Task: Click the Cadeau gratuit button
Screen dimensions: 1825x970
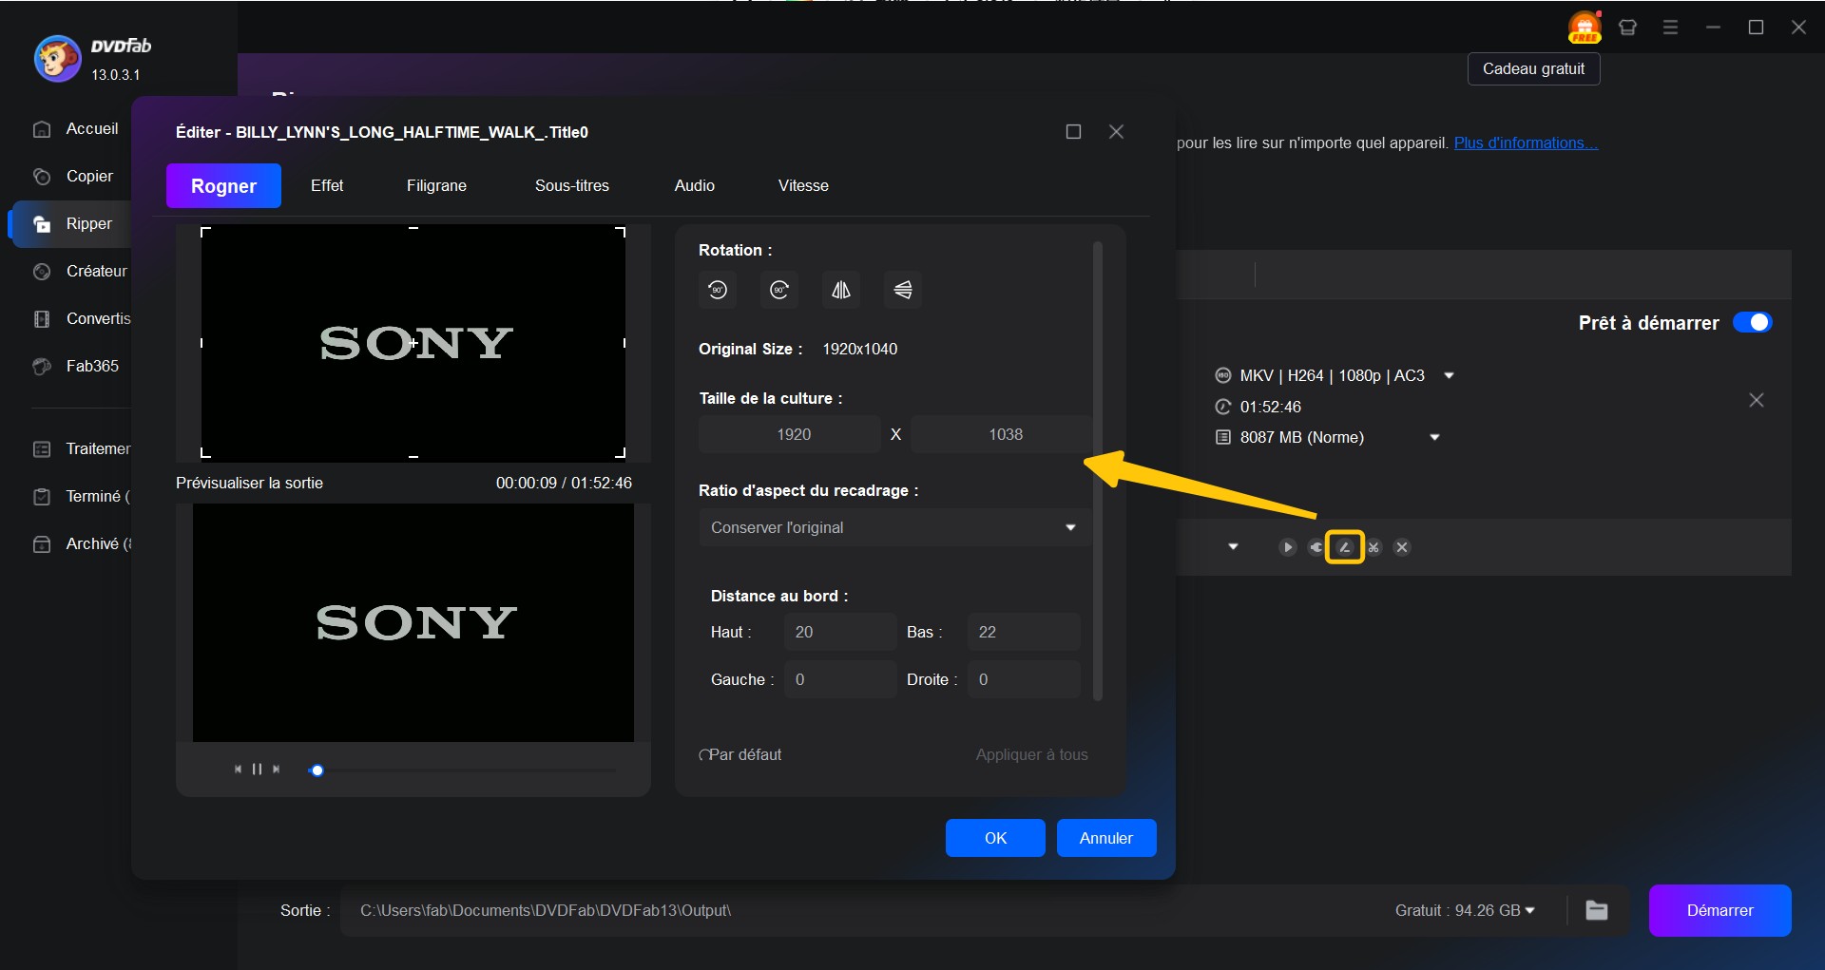Action: (x=1533, y=68)
